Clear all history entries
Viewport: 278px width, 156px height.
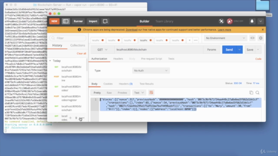click(x=81, y=53)
